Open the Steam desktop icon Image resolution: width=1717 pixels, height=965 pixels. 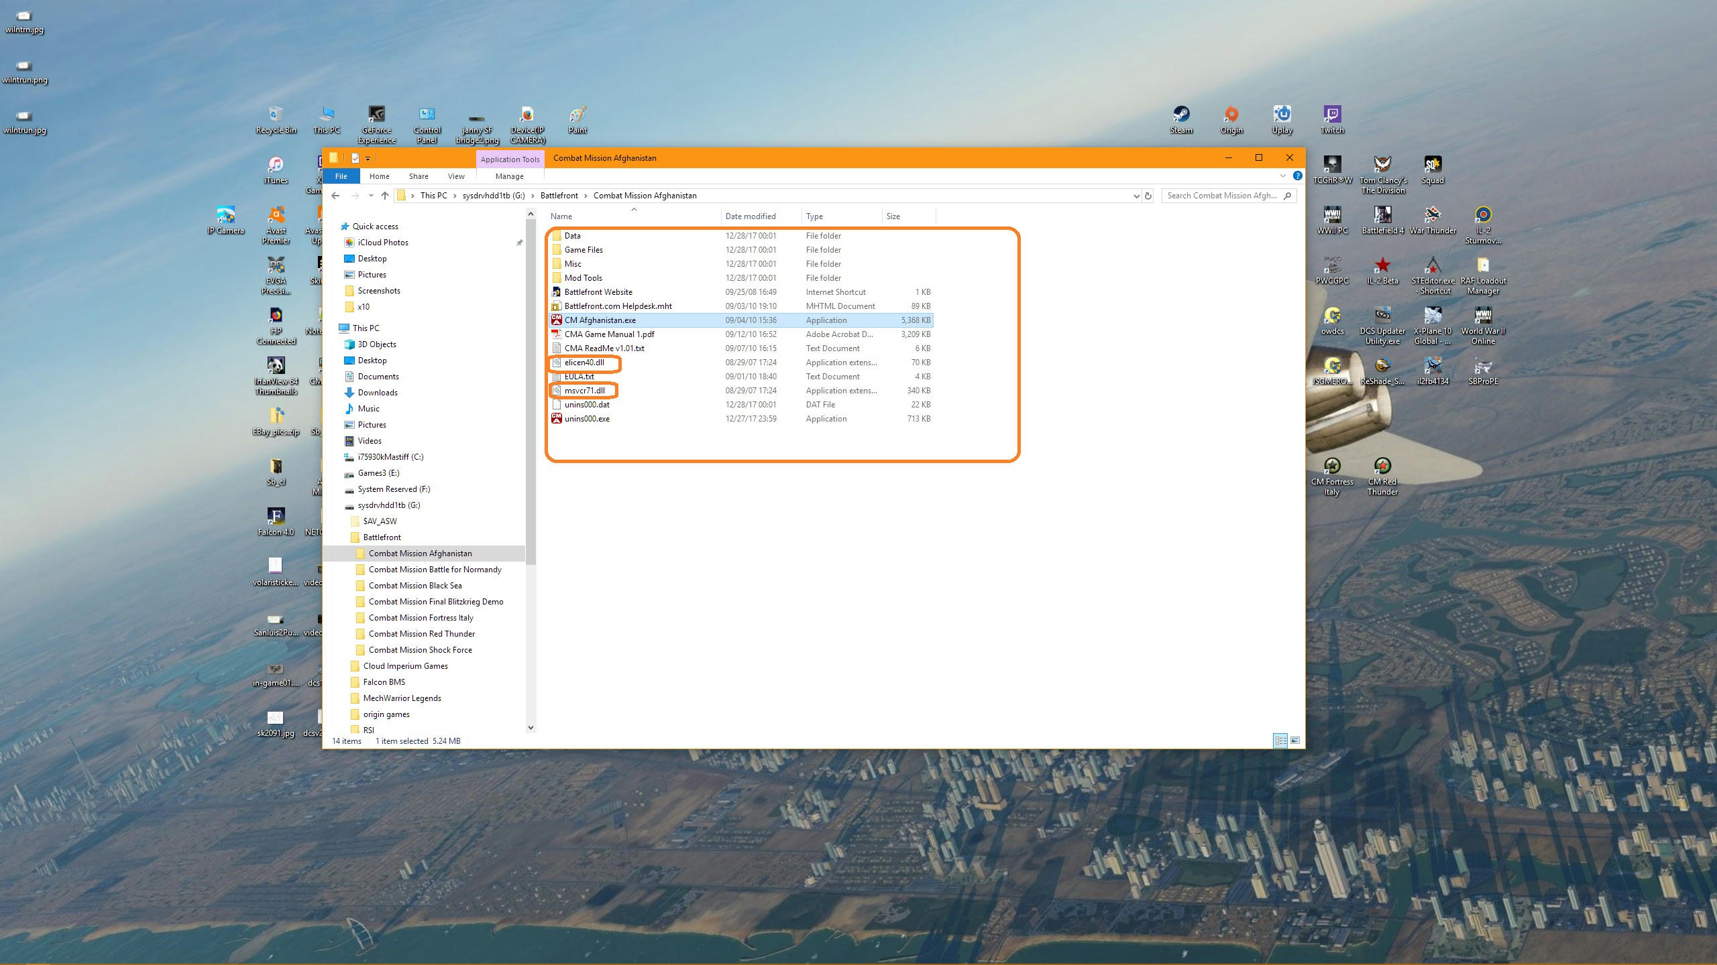(1181, 115)
